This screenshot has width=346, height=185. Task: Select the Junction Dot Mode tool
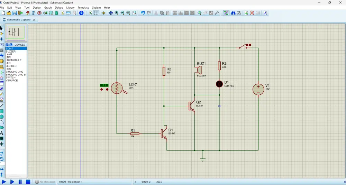pyautogui.click(x=1, y=39)
